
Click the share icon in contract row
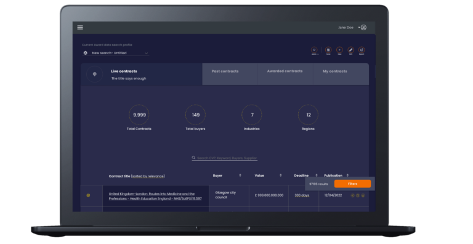coord(352,195)
